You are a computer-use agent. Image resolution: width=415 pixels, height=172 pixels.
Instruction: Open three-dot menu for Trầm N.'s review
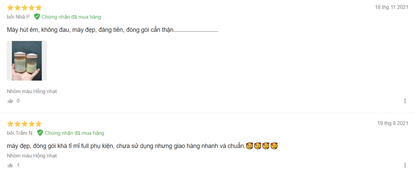tap(405, 165)
